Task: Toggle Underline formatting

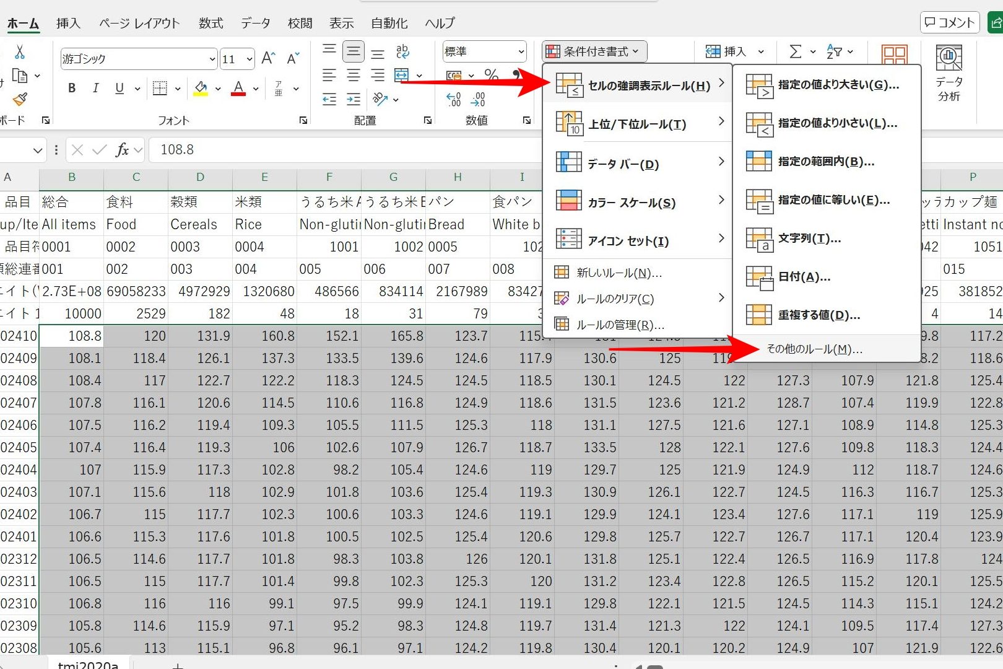Action: coord(119,89)
